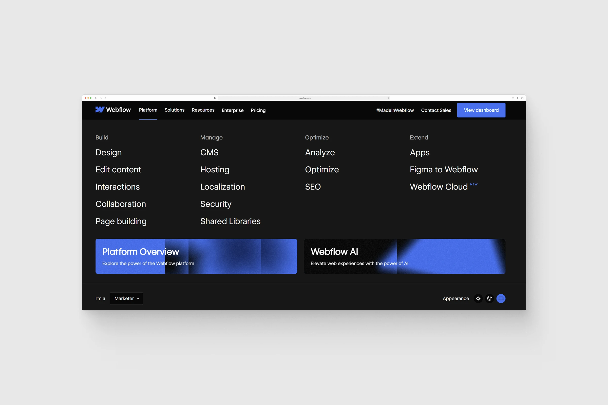Open the Pricing nav item
Screen dimensions: 608x405
click(x=258, y=110)
